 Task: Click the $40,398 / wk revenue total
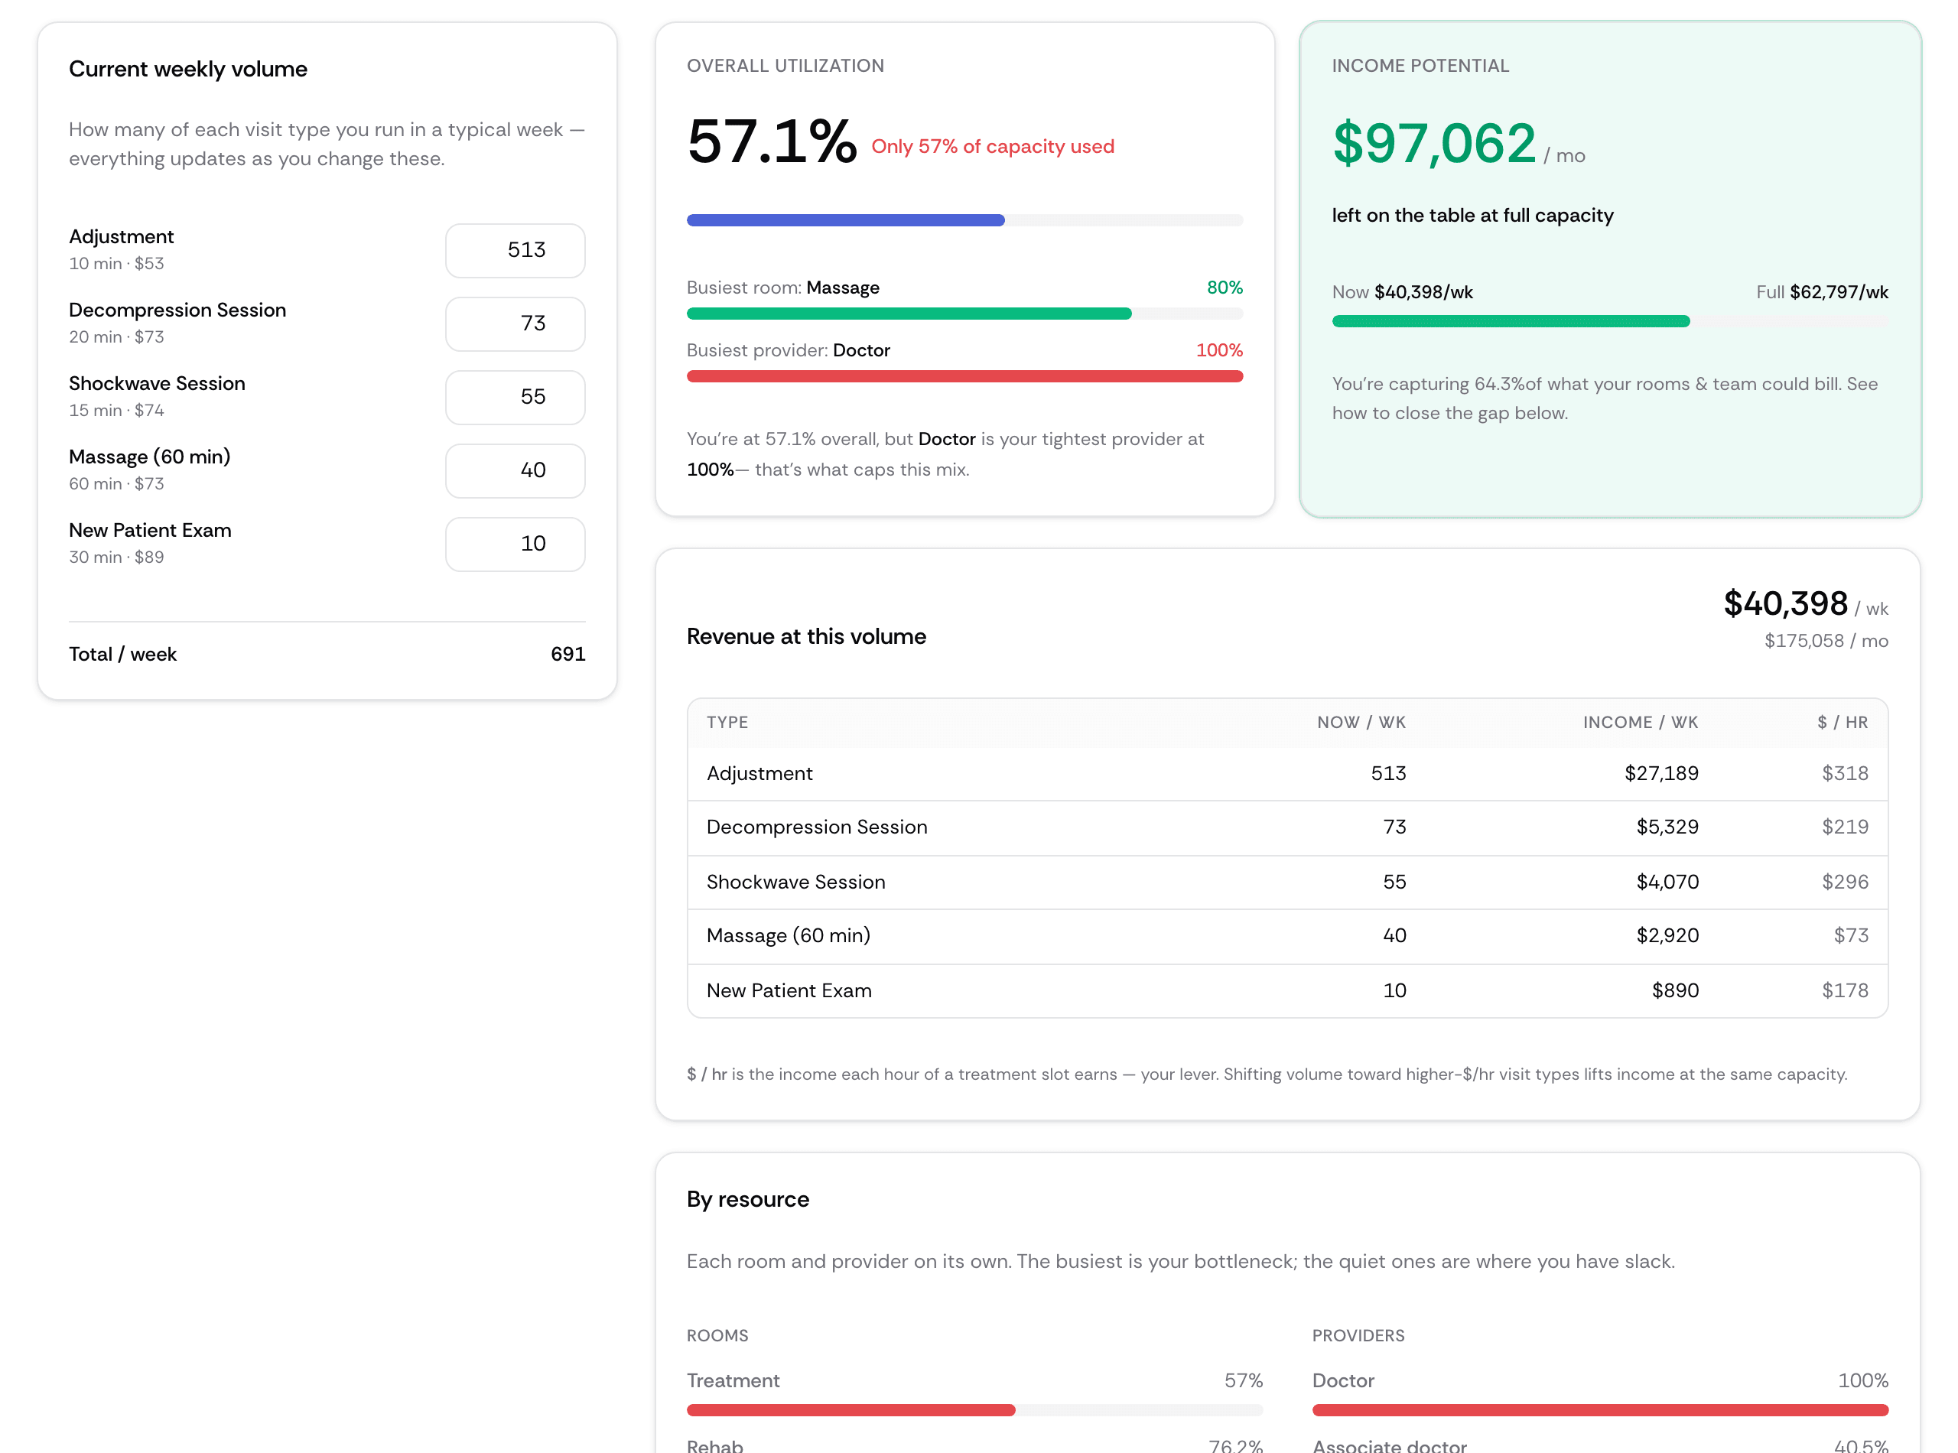click(x=1805, y=603)
